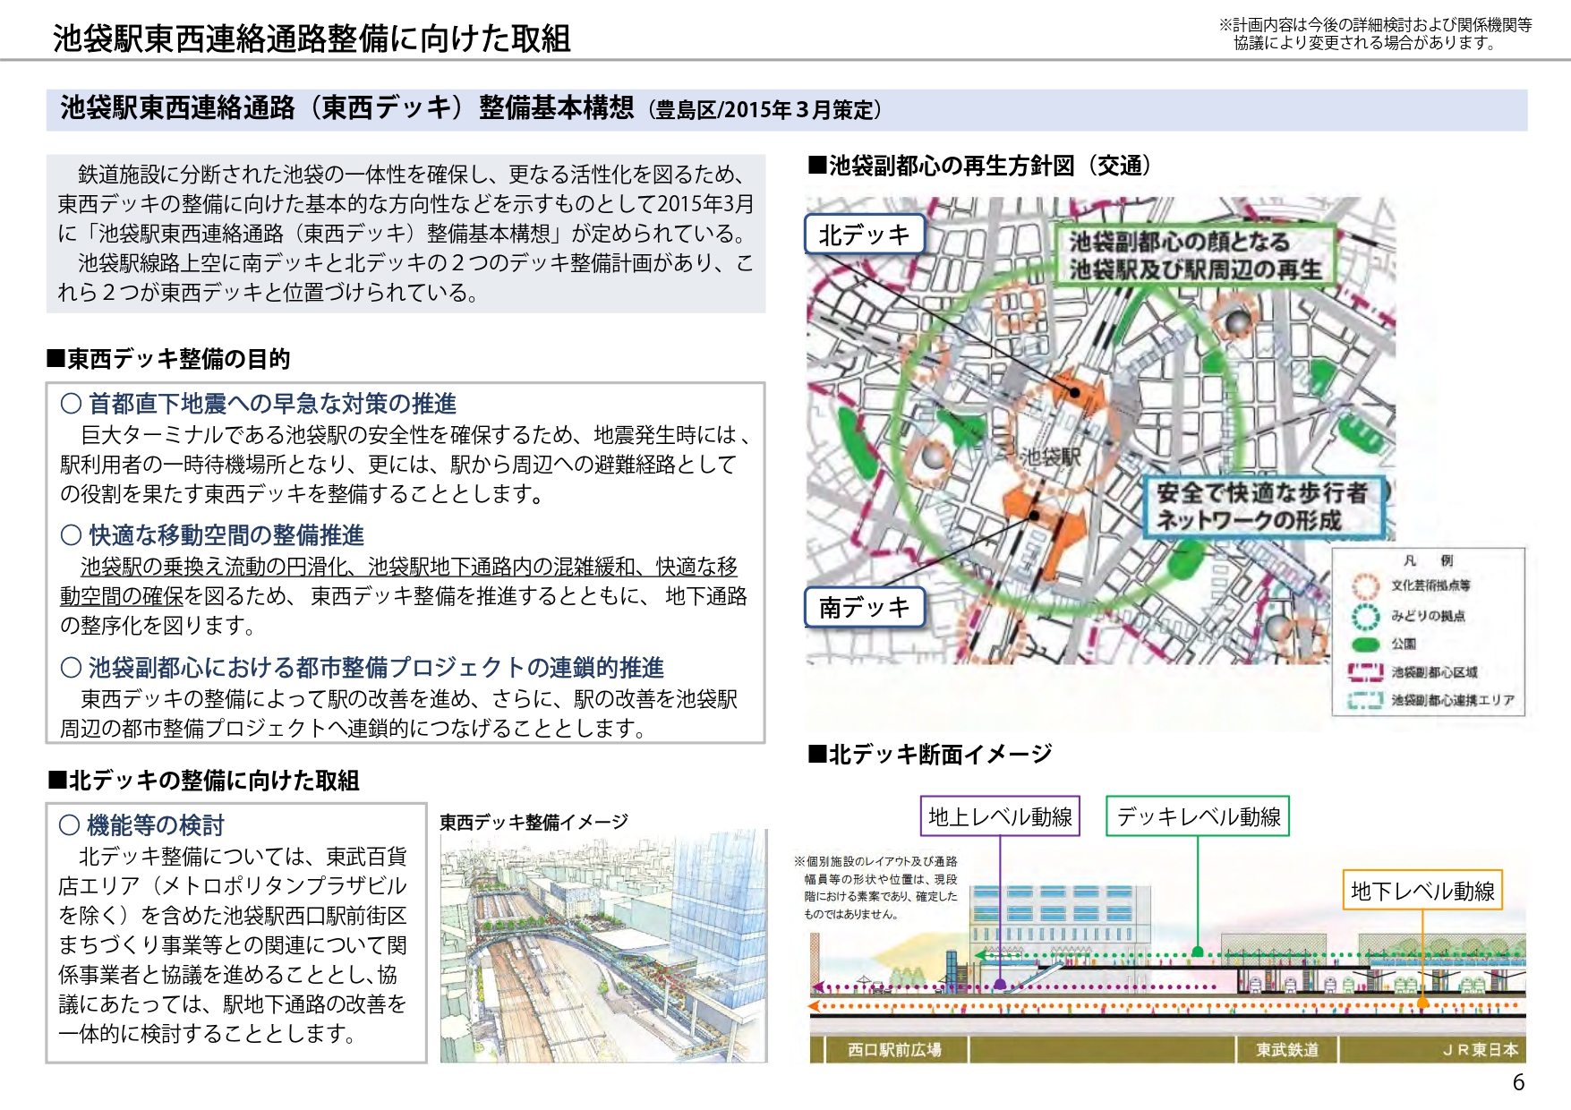This screenshot has width=1571, height=1110.
Task: Click the 東武鉄道 bar in the section diagram
Action: [1286, 1050]
